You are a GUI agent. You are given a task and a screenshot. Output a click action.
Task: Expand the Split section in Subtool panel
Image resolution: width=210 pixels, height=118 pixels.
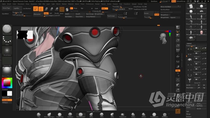coord(188,112)
